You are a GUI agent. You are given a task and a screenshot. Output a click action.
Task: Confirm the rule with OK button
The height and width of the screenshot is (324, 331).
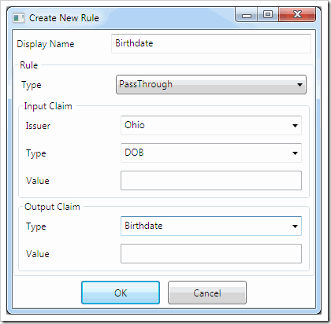pos(121,293)
